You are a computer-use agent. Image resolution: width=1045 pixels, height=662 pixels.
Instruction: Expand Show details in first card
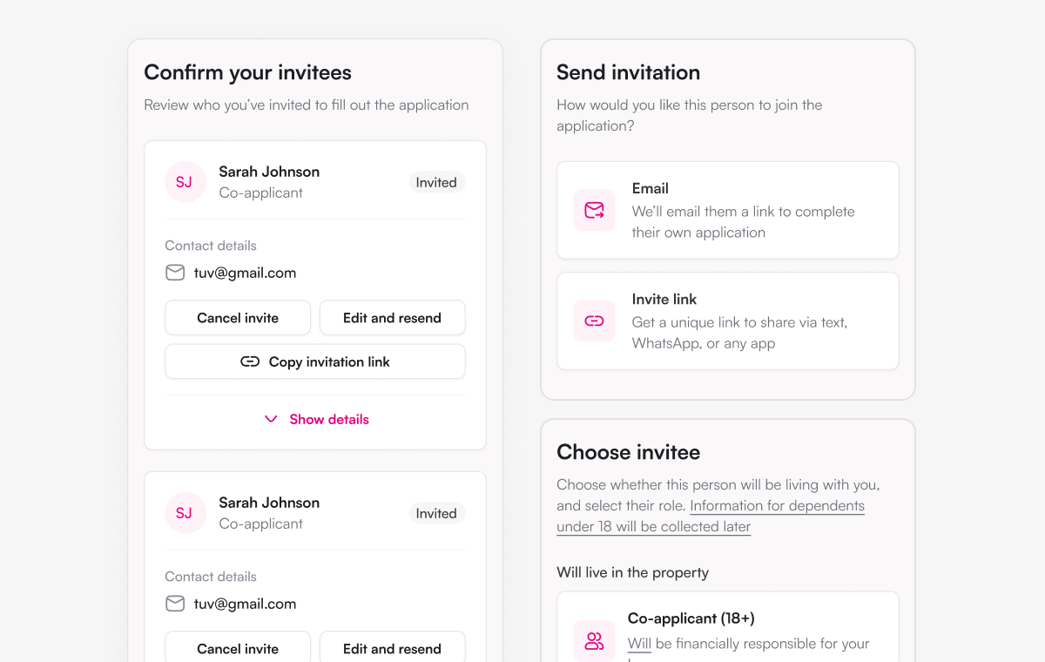[x=315, y=419]
